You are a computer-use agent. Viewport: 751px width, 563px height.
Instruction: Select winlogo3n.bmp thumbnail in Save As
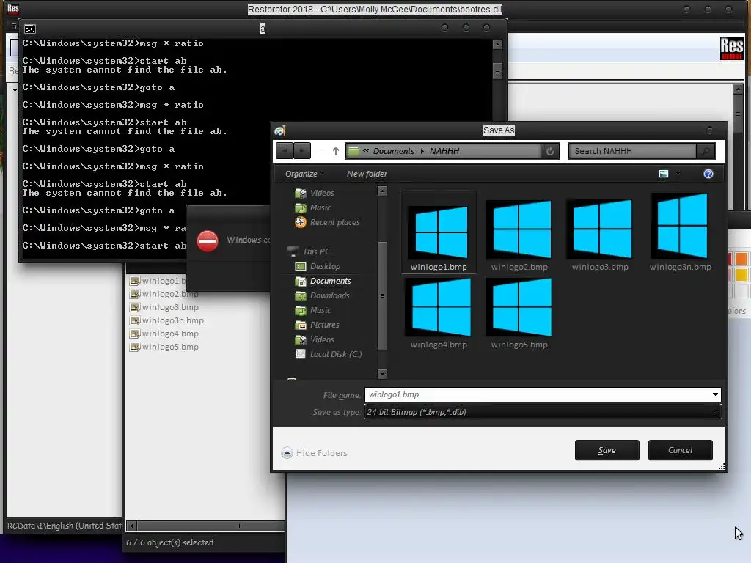681,232
